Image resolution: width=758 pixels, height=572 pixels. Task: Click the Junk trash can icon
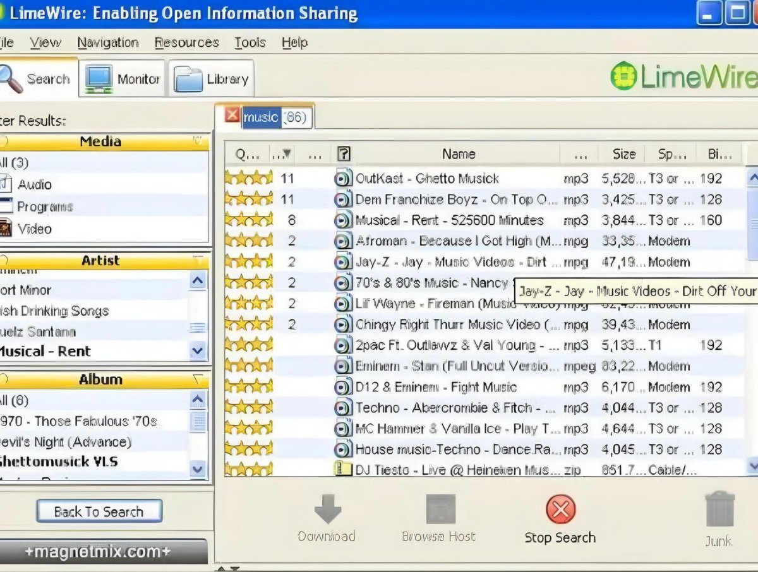719,509
